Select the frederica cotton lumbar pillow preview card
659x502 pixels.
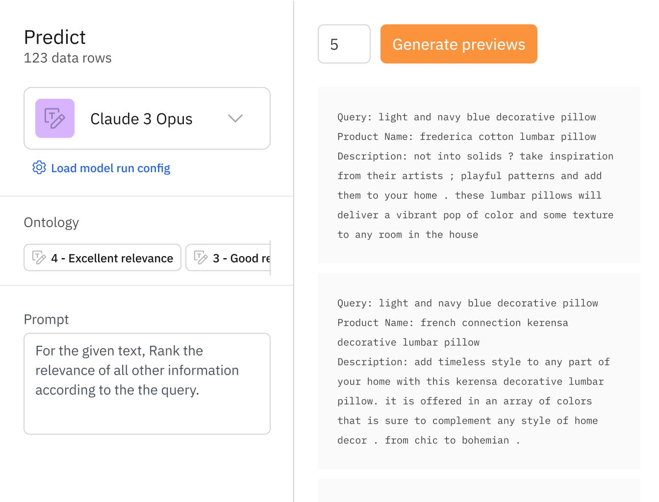479,175
